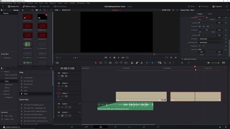Open the Effects Library panel
Image resolution: width=230 pixels, height=129 pixels.
click(29, 6)
